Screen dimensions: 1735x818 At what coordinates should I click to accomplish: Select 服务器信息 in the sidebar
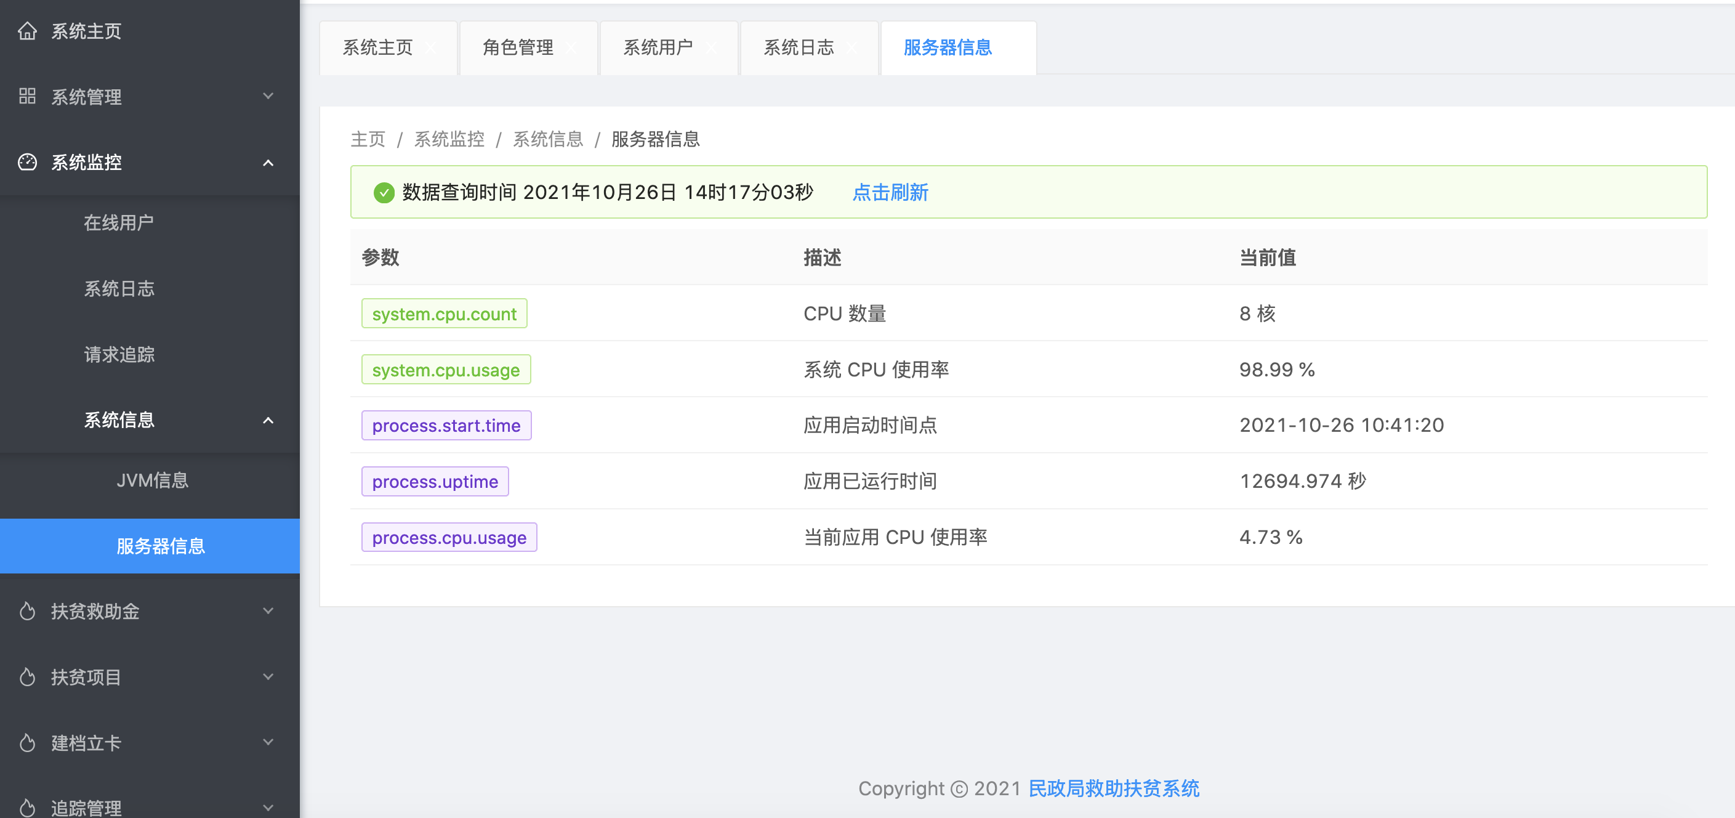tap(150, 546)
